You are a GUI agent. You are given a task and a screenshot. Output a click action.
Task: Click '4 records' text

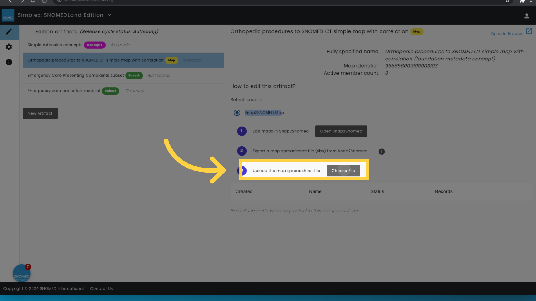click(120, 45)
